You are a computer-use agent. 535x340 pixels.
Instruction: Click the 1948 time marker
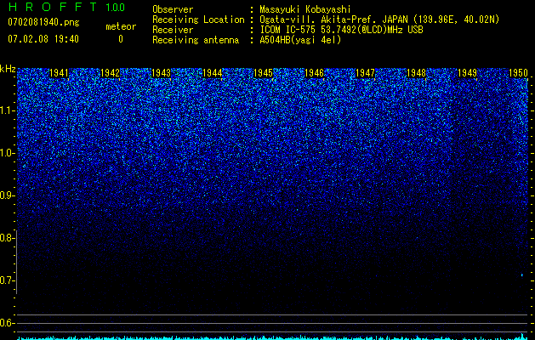(416, 73)
